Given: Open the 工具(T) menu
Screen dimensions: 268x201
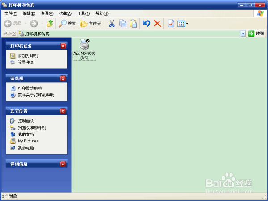Looking at the screenshot, I should click(84, 13).
